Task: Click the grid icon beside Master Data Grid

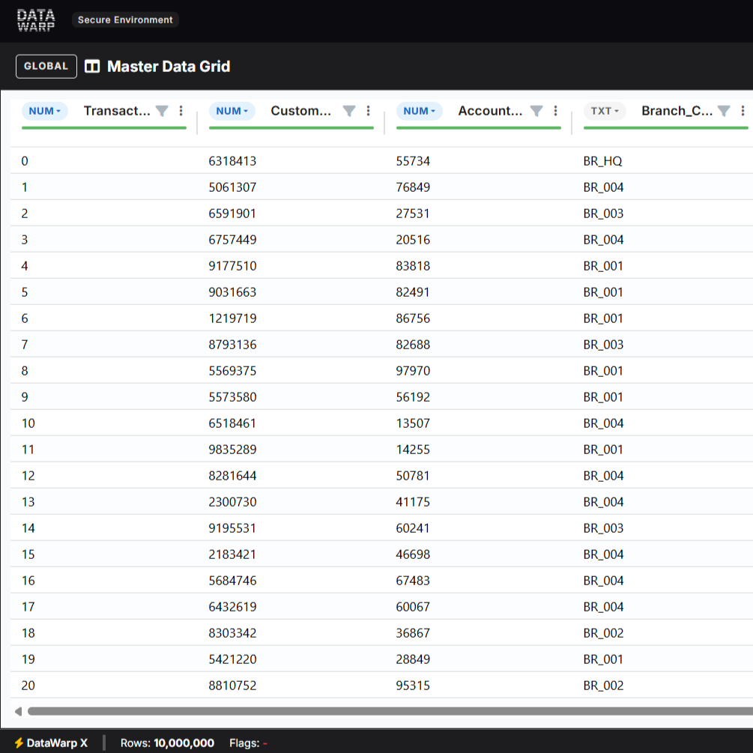Action: point(92,67)
